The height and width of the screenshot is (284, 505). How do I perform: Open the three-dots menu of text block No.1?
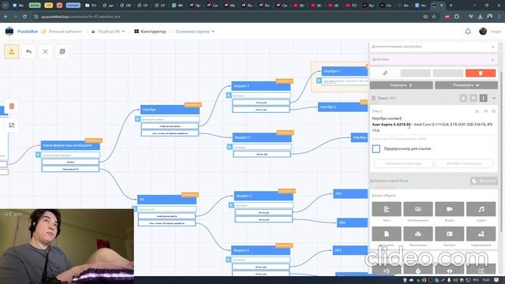483,98
